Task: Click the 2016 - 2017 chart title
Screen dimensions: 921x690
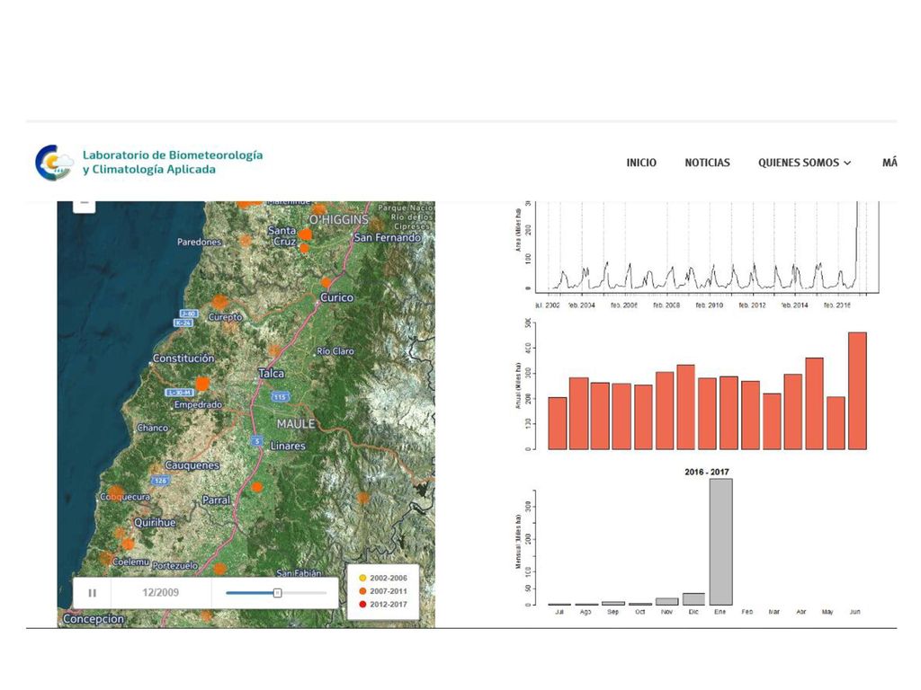Action: tap(707, 472)
